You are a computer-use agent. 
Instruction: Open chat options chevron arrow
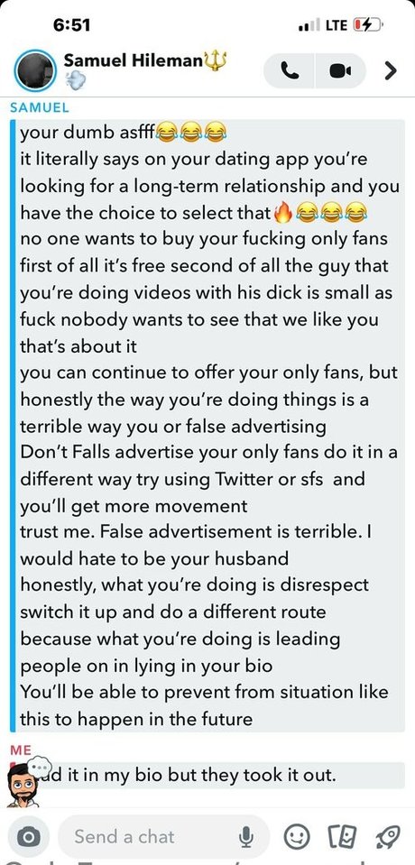tap(390, 70)
